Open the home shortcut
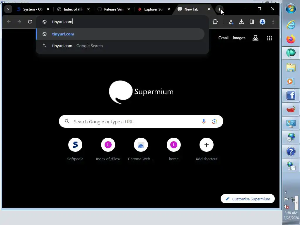The image size is (300, 225). pyautogui.click(x=173, y=149)
